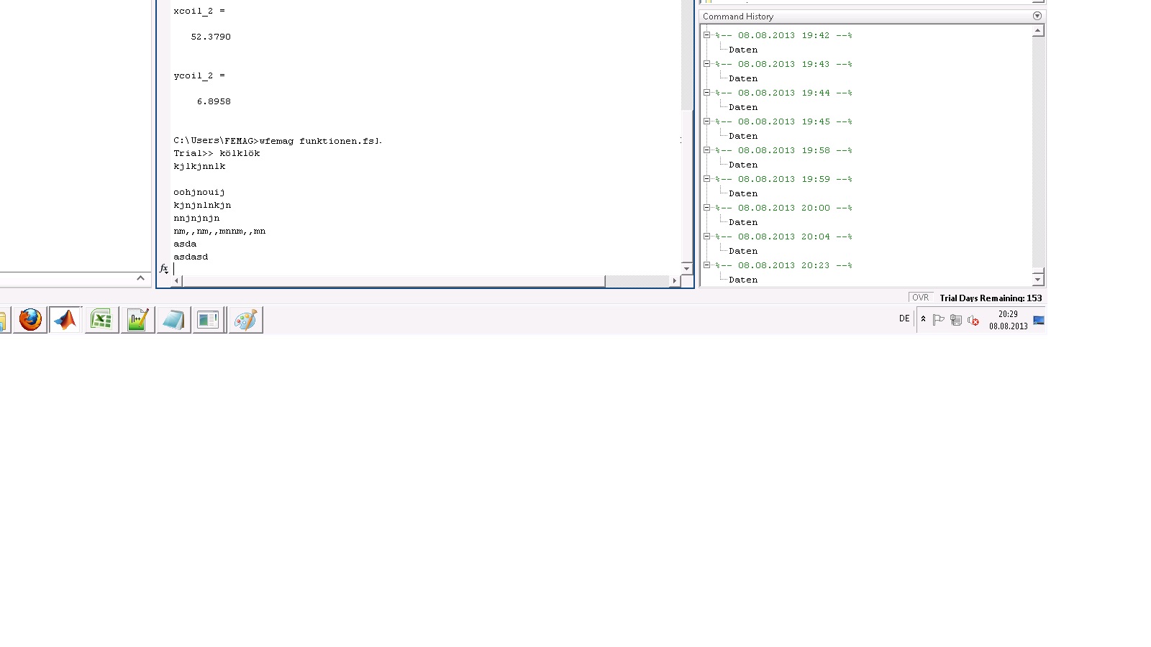This screenshot has width=1151, height=647.
Task: Click the DE language indicator
Action: (904, 318)
